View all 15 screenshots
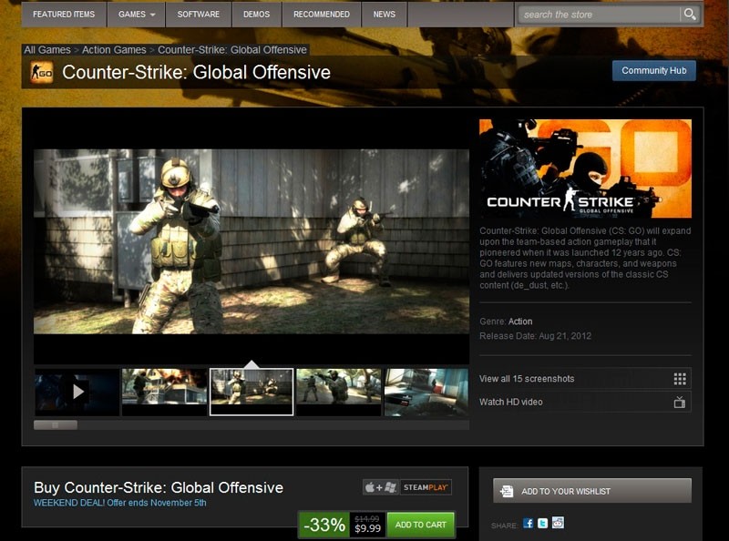Viewport: 729px width, 541px height. point(585,379)
